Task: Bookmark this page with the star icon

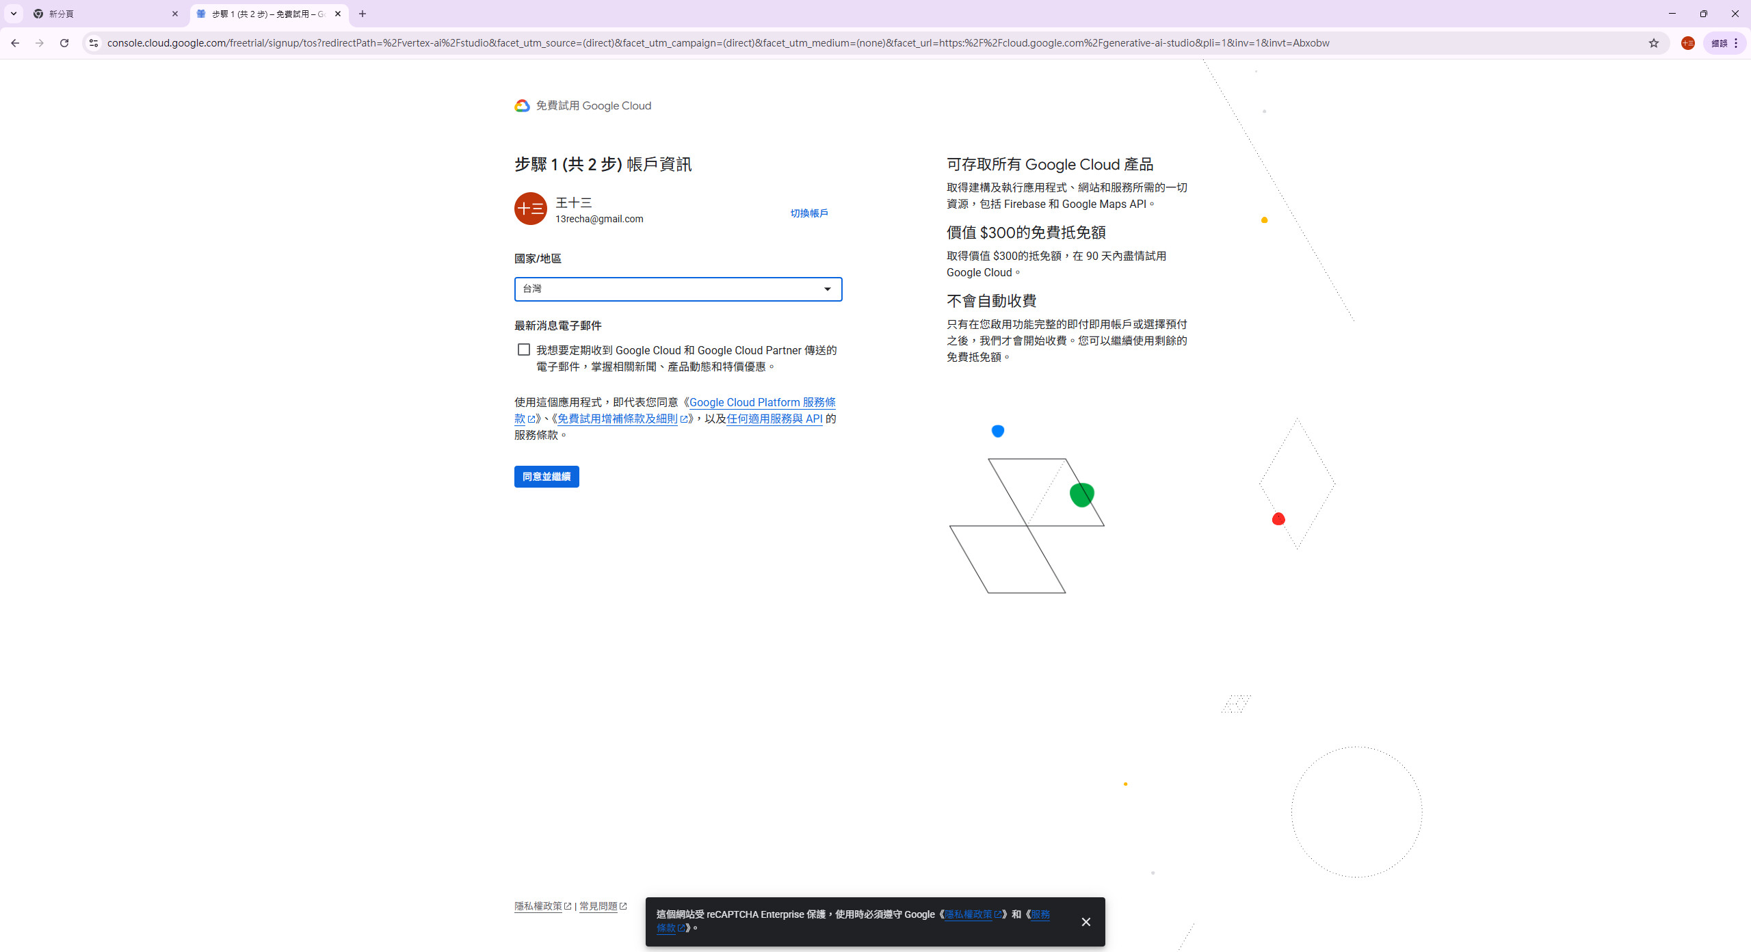Action: tap(1653, 43)
